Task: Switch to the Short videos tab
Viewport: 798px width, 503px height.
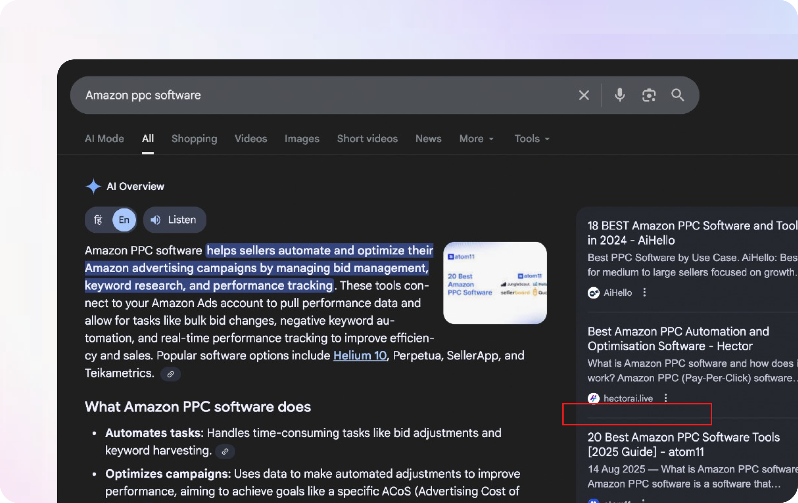Action: coord(367,139)
